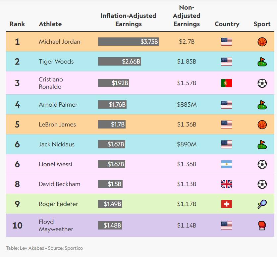Click the basketball icon in LeBron James' row
Image resolution: width=277 pixels, height=258 pixels.
pos(262,125)
